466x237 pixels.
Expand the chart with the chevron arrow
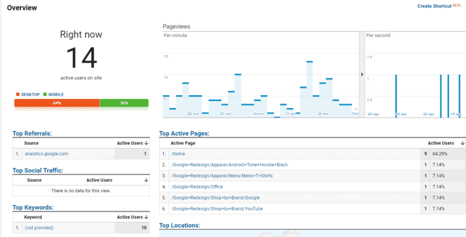click(362, 74)
